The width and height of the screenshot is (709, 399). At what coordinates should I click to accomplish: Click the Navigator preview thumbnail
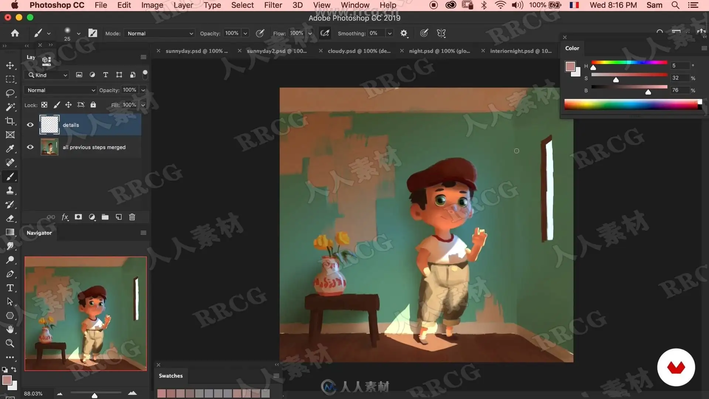(x=86, y=314)
